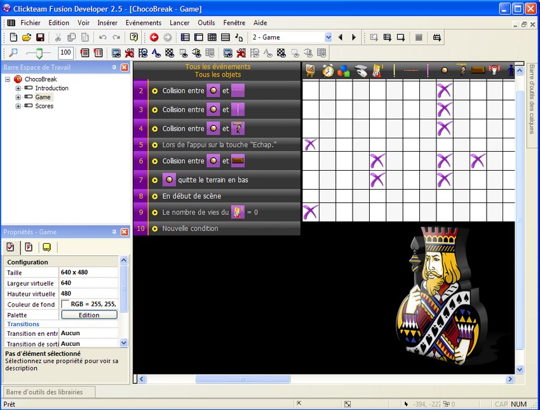
Task: Open the Data elements icon
Action: 239,37
